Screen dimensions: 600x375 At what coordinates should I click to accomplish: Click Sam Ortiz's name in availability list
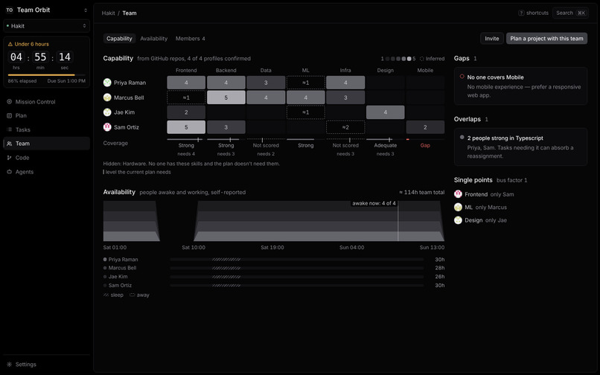[x=120, y=286]
